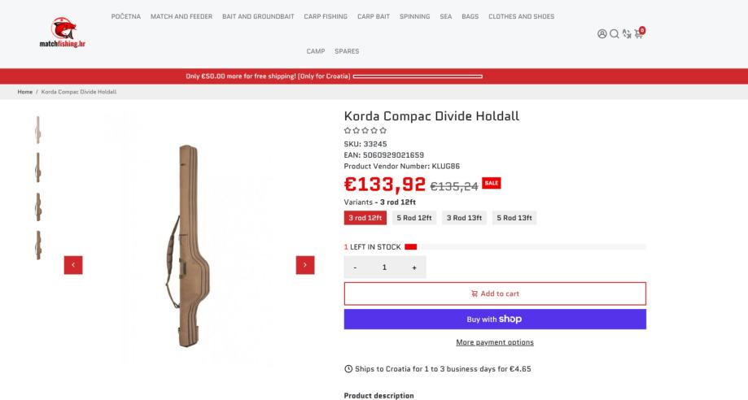The height and width of the screenshot is (400, 748).
Task: Open the shopping cart icon
Action: click(x=639, y=34)
